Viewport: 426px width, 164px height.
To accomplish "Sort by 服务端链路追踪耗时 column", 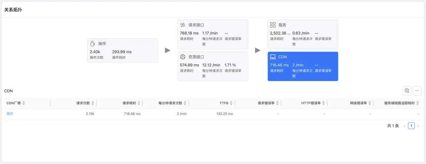I will tap(417, 103).
